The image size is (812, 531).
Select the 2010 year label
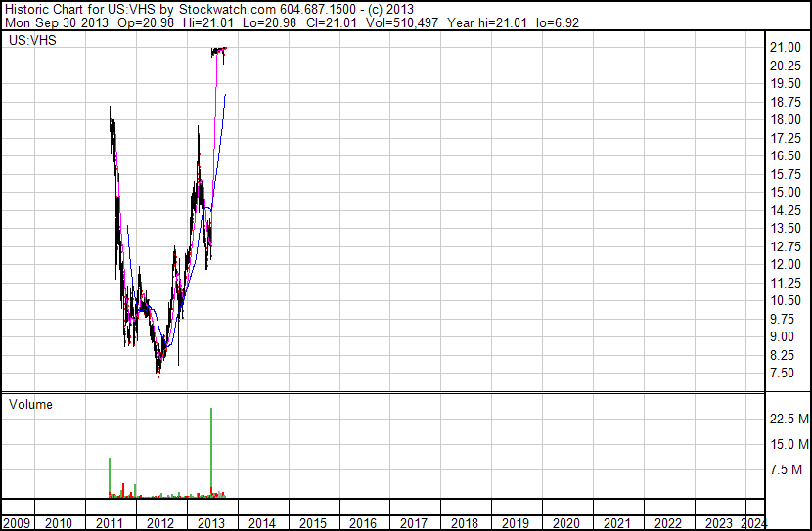coord(59,523)
